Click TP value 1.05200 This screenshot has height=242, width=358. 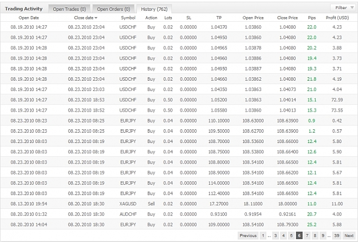219,100
